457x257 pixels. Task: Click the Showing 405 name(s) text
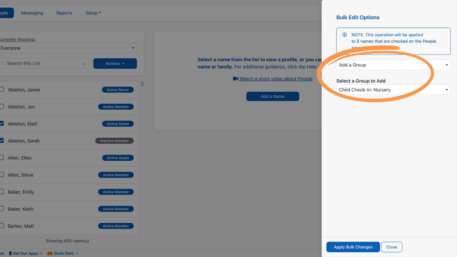pos(67,241)
